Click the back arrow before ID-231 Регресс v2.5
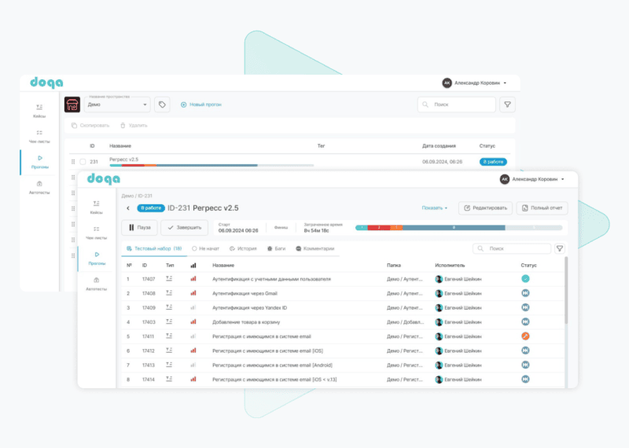 (x=128, y=208)
